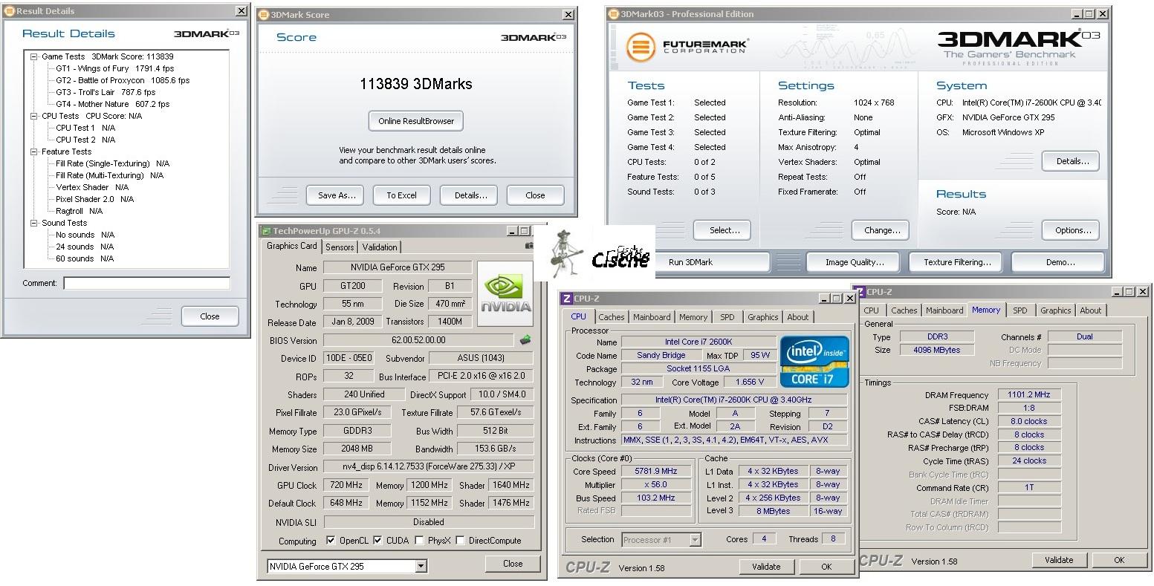Screen dimensions: 1154x586
Task: Open Texture Filtering button in 3DMark03
Action: (x=957, y=262)
